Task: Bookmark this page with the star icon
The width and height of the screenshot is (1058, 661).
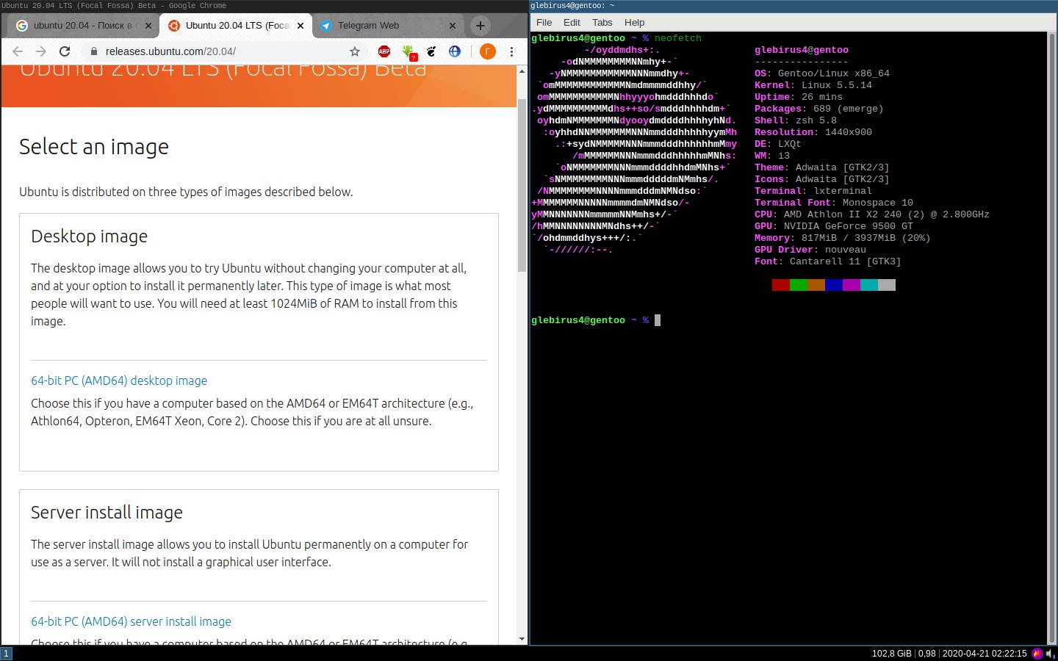Action: click(x=355, y=51)
